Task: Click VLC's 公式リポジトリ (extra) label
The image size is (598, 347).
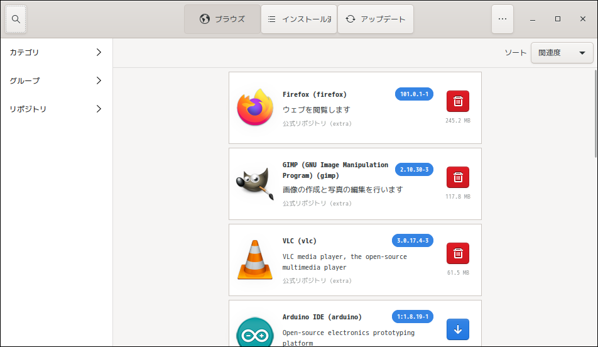Action: pos(317,280)
